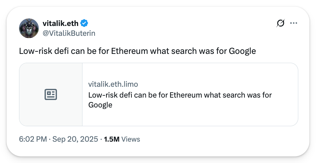The width and height of the screenshot is (316, 163).
Task: Click the 1.5M view count number
Action: pos(112,139)
